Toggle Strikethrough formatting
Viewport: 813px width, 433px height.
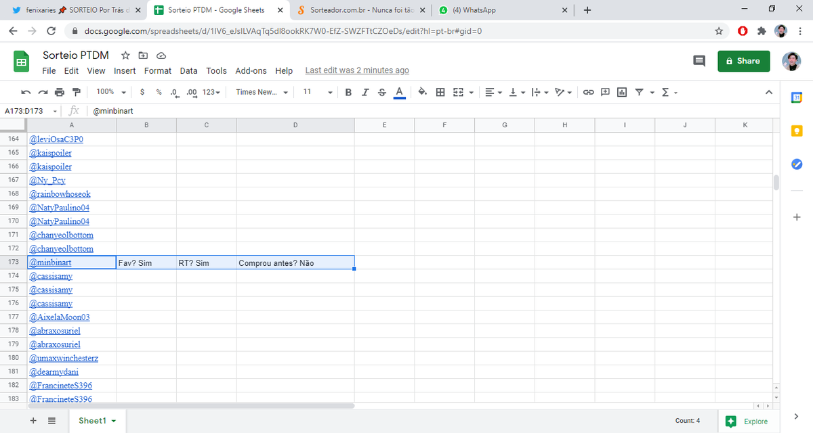pyautogui.click(x=382, y=92)
